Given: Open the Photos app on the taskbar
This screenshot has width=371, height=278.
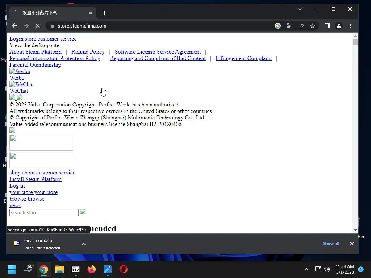Looking at the screenshot, I should click(x=108, y=269).
